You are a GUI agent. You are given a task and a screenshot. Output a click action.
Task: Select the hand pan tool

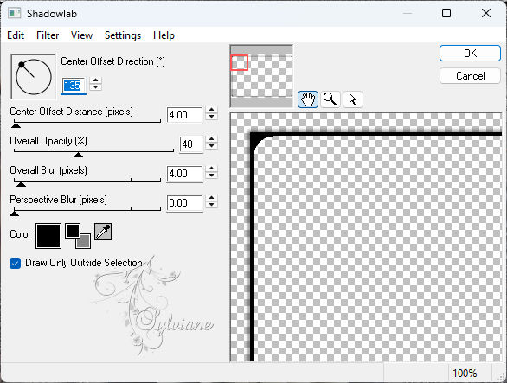307,99
